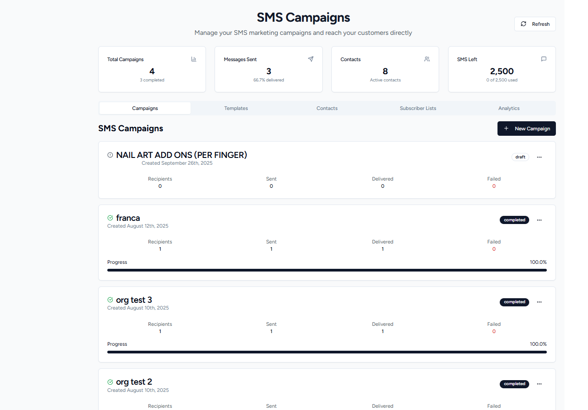
Task: Click the green check icon beside org test 2
Action: pyautogui.click(x=110, y=382)
